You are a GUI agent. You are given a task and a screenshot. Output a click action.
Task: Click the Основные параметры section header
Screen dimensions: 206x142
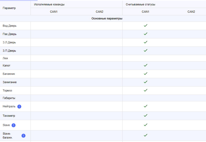107,18
